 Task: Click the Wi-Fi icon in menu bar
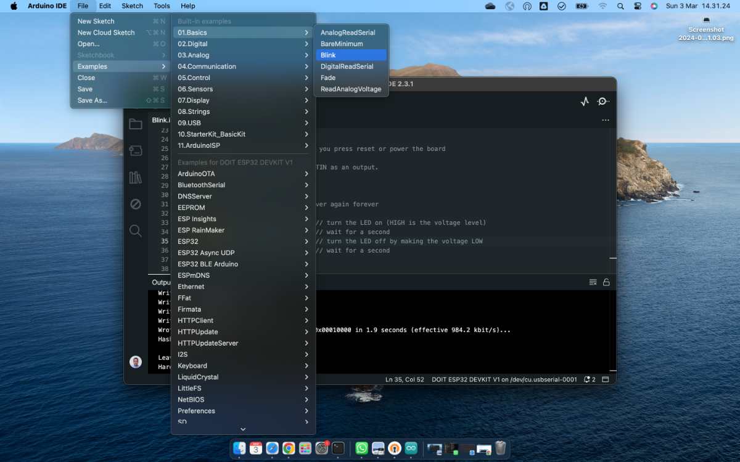[x=602, y=6]
